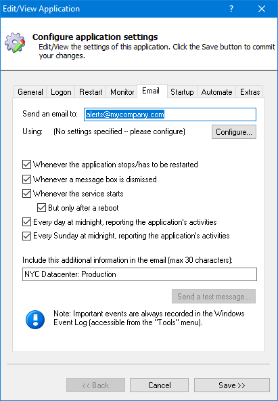Click the gear with pencil settings icon

tap(15, 43)
